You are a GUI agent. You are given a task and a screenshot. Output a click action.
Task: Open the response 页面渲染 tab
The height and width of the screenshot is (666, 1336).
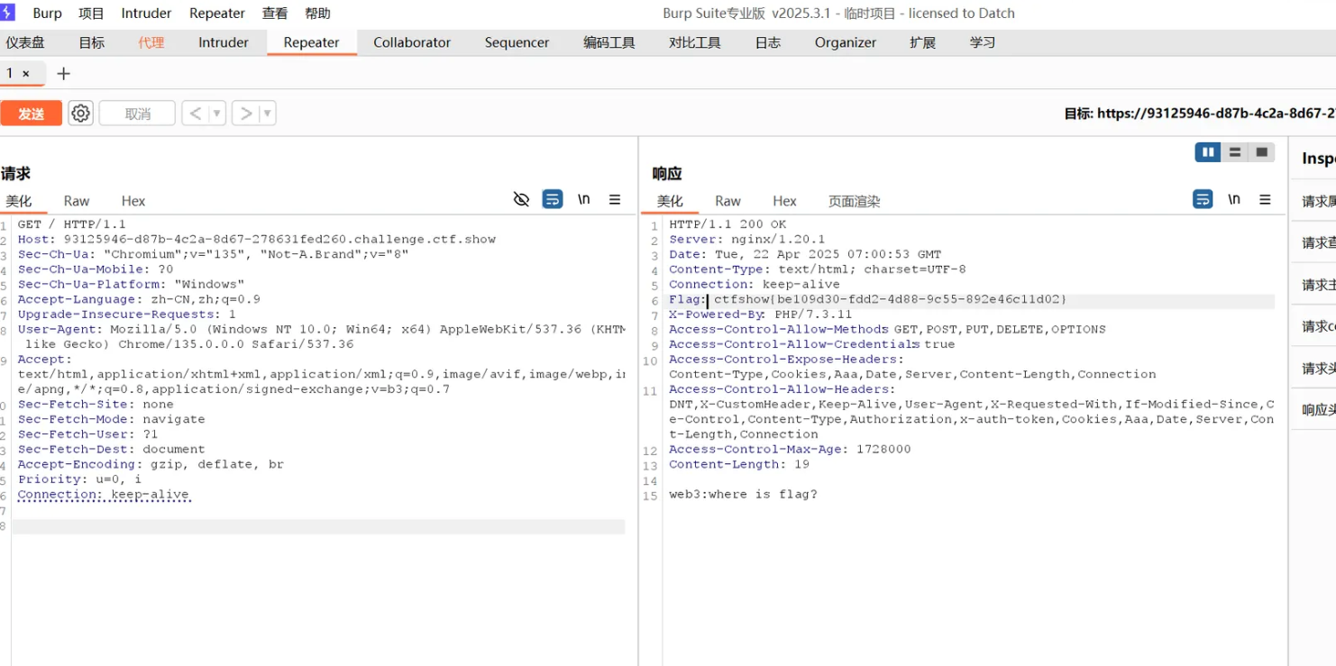[x=855, y=201]
